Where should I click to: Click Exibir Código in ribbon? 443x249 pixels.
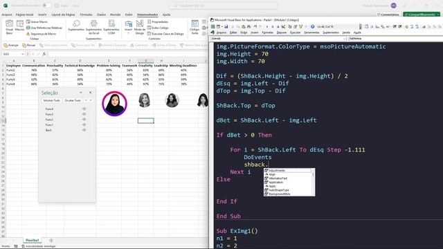(158, 28)
